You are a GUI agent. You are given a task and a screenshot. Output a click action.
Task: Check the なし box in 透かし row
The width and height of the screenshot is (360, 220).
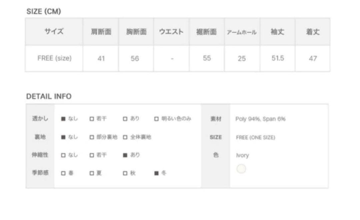point(63,119)
